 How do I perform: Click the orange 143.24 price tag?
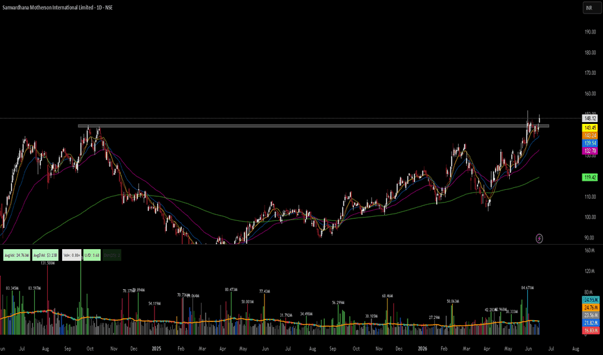(x=590, y=136)
